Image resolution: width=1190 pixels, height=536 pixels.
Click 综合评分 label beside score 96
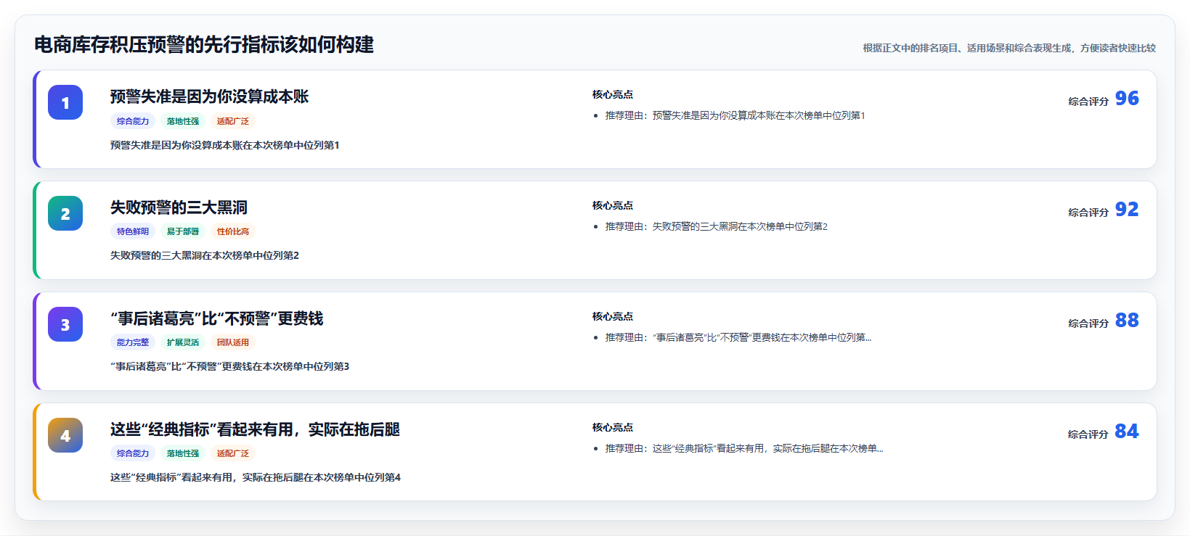(1088, 102)
